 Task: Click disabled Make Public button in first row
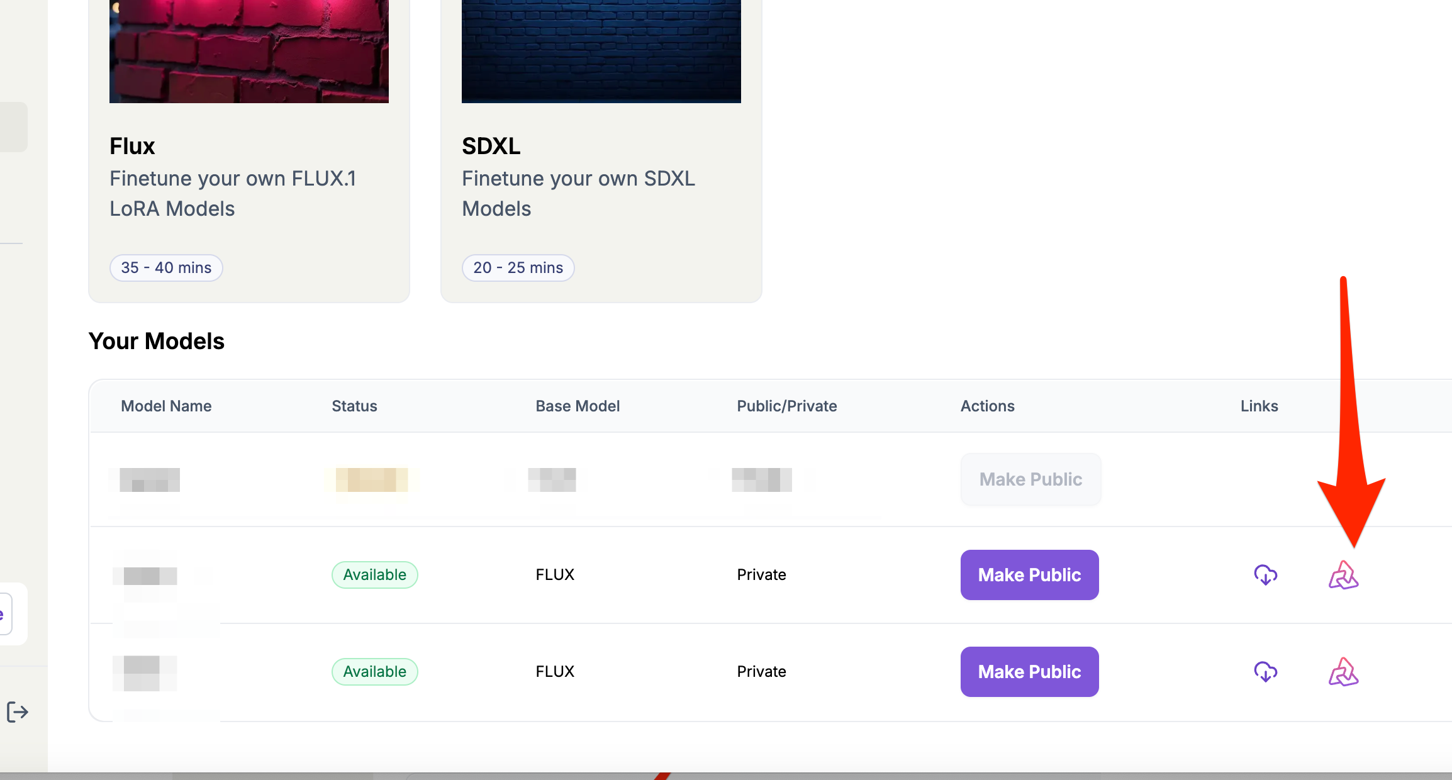[x=1030, y=479]
